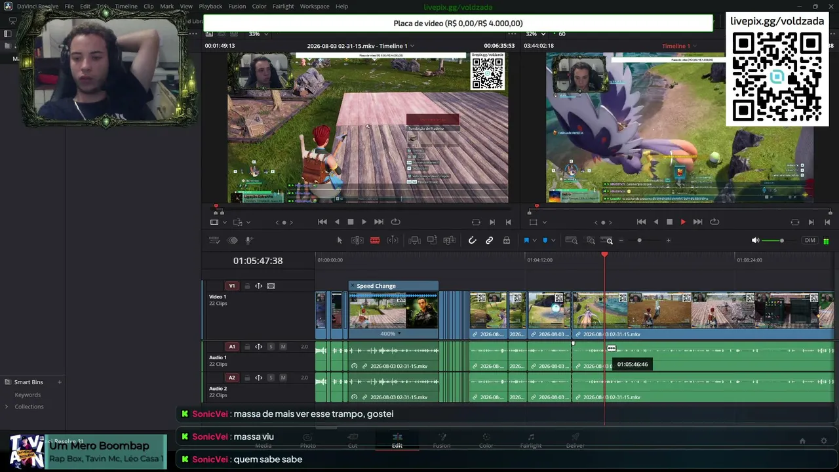Open the audio mixer dissolve icon
This screenshot has height=472, width=839.
232,241
